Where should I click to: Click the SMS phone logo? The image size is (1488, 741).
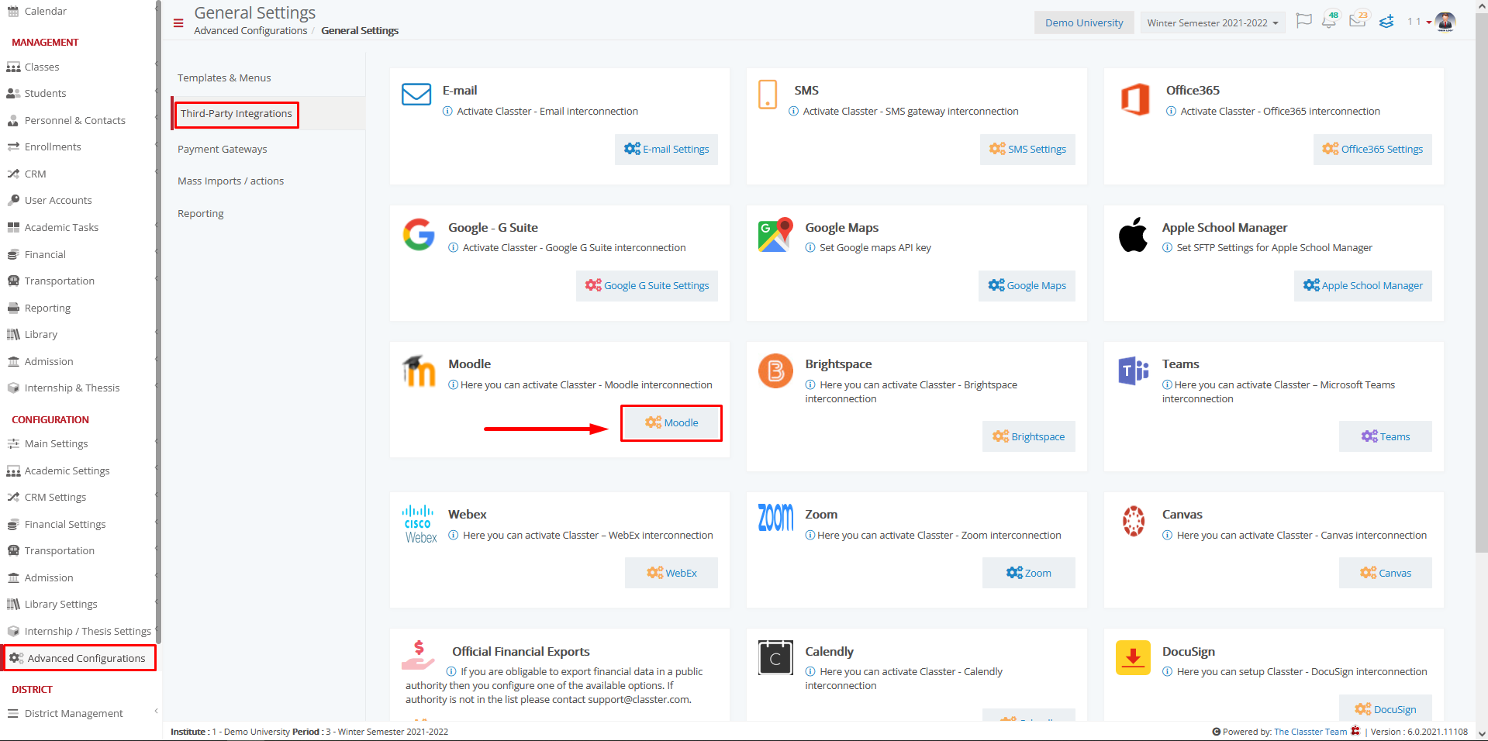pos(768,95)
